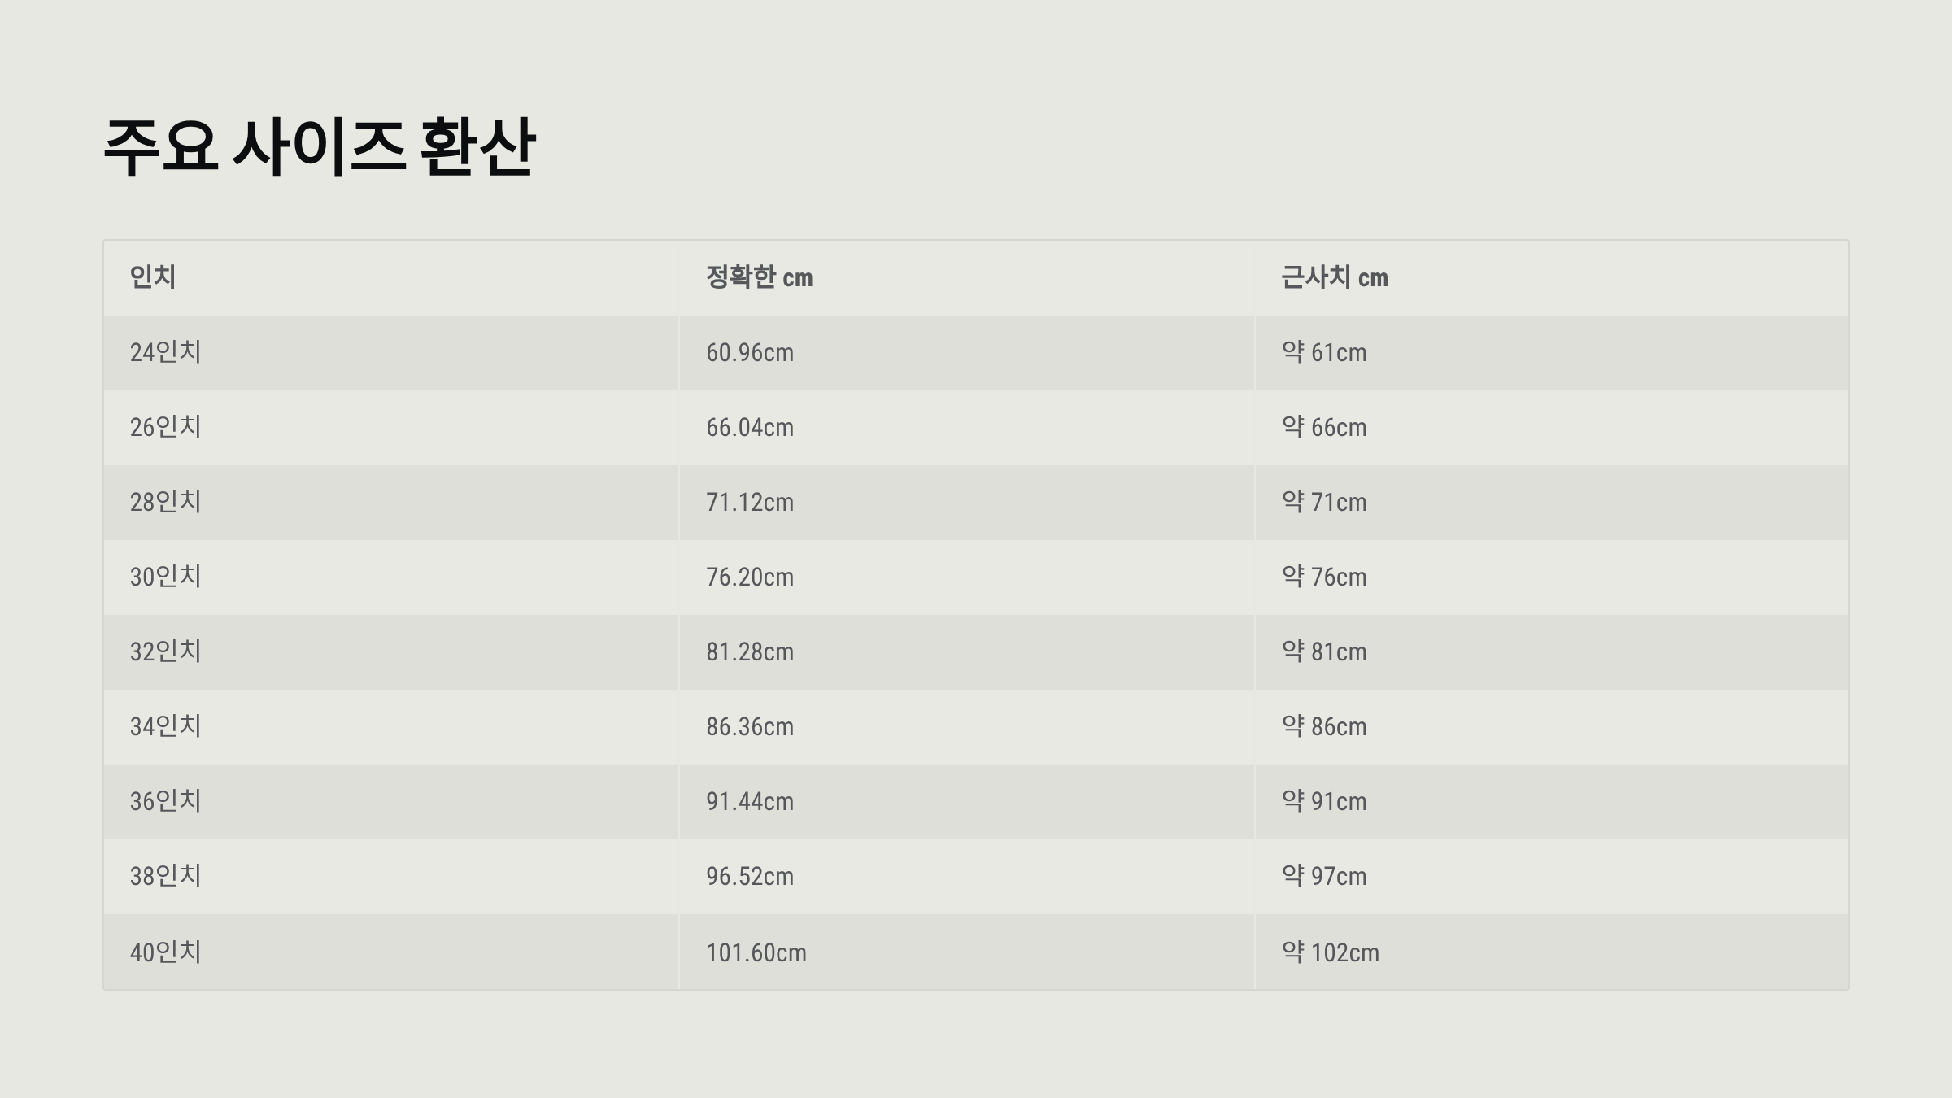
Task: Click the 약 91cm cell
Action: pyautogui.click(x=1324, y=801)
